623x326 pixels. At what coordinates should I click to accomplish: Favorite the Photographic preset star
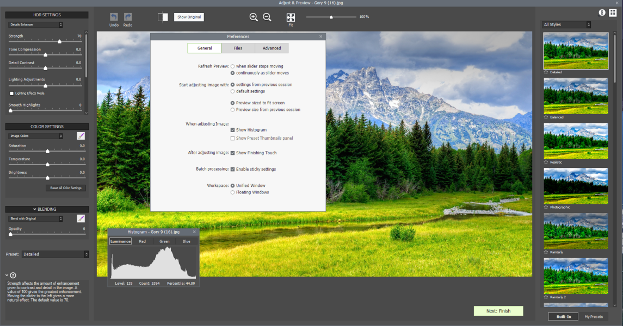coord(546,207)
